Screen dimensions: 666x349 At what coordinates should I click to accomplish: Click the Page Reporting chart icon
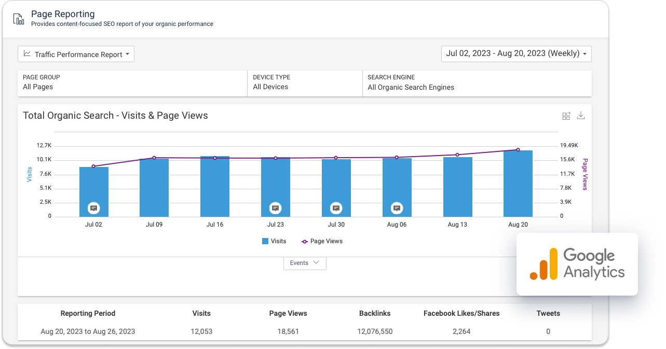point(19,18)
